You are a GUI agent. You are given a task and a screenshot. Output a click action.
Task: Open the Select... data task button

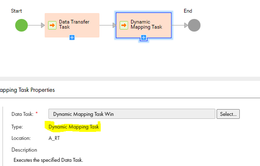[x=228, y=114]
